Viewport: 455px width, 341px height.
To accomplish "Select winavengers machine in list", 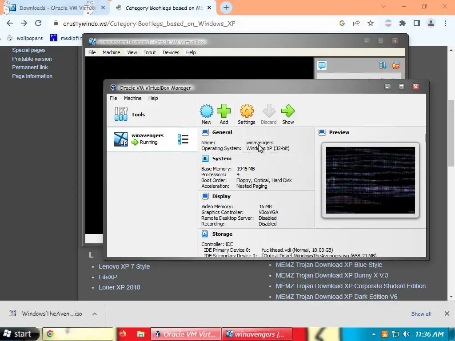I will pyautogui.click(x=152, y=139).
